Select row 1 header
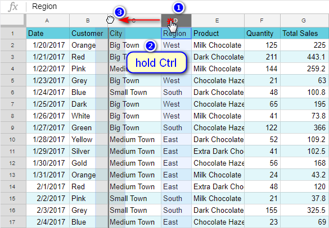Viewport: 329px width, 228px height. pyautogui.click(x=13, y=33)
